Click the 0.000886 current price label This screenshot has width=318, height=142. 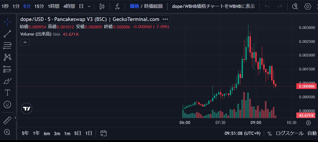coord(306,87)
